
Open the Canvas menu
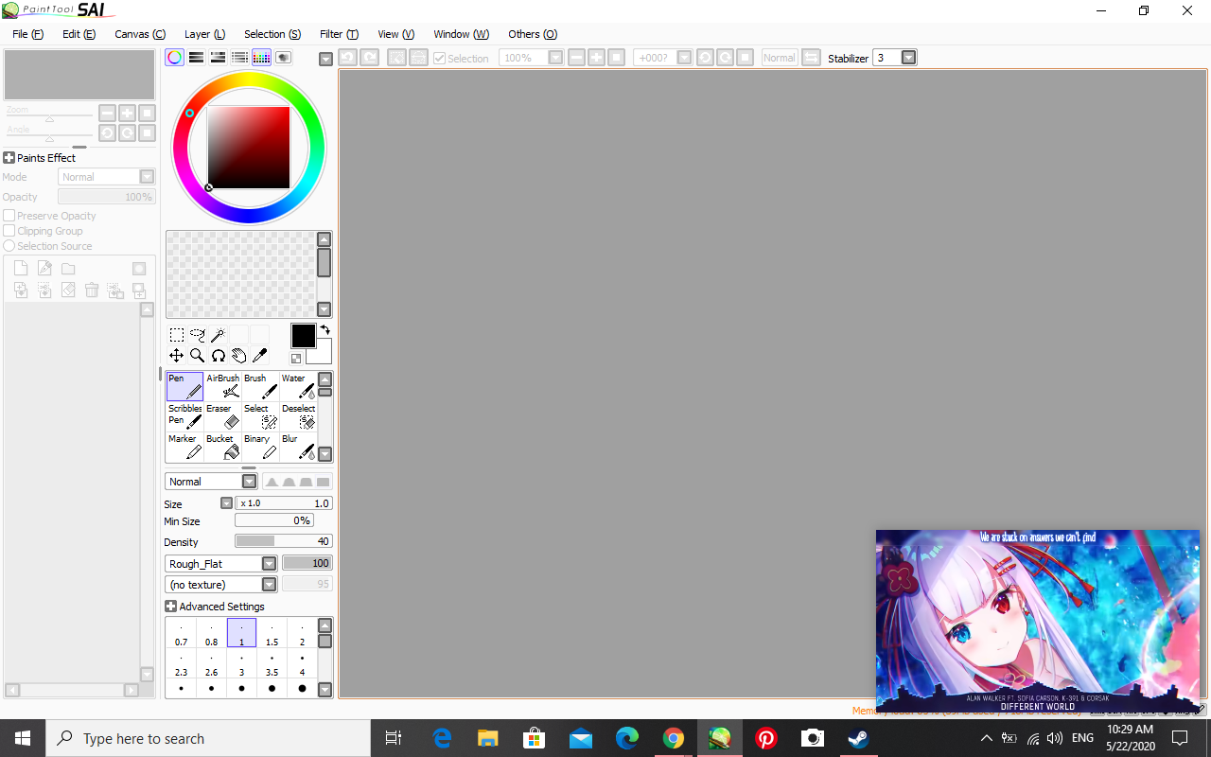click(140, 34)
